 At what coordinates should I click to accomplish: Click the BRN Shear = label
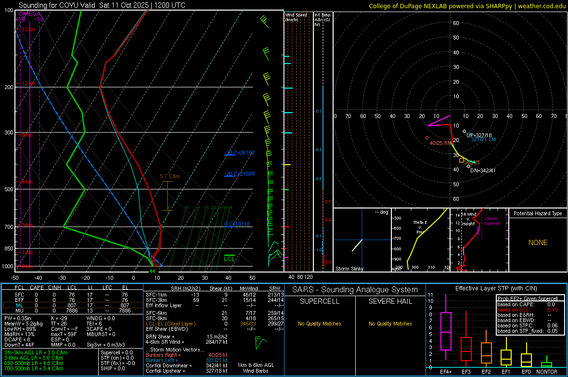pyautogui.click(x=160, y=337)
